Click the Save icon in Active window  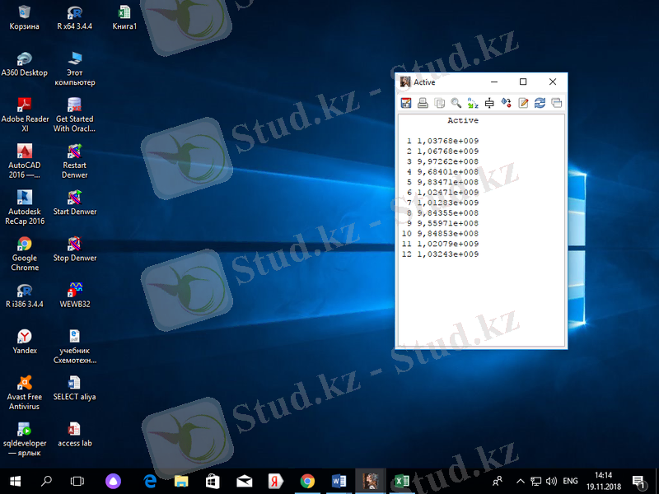click(x=406, y=103)
